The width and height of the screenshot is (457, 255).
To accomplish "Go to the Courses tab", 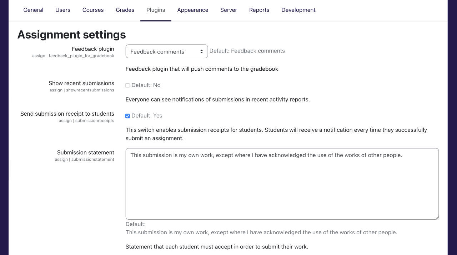I will pos(93,10).
